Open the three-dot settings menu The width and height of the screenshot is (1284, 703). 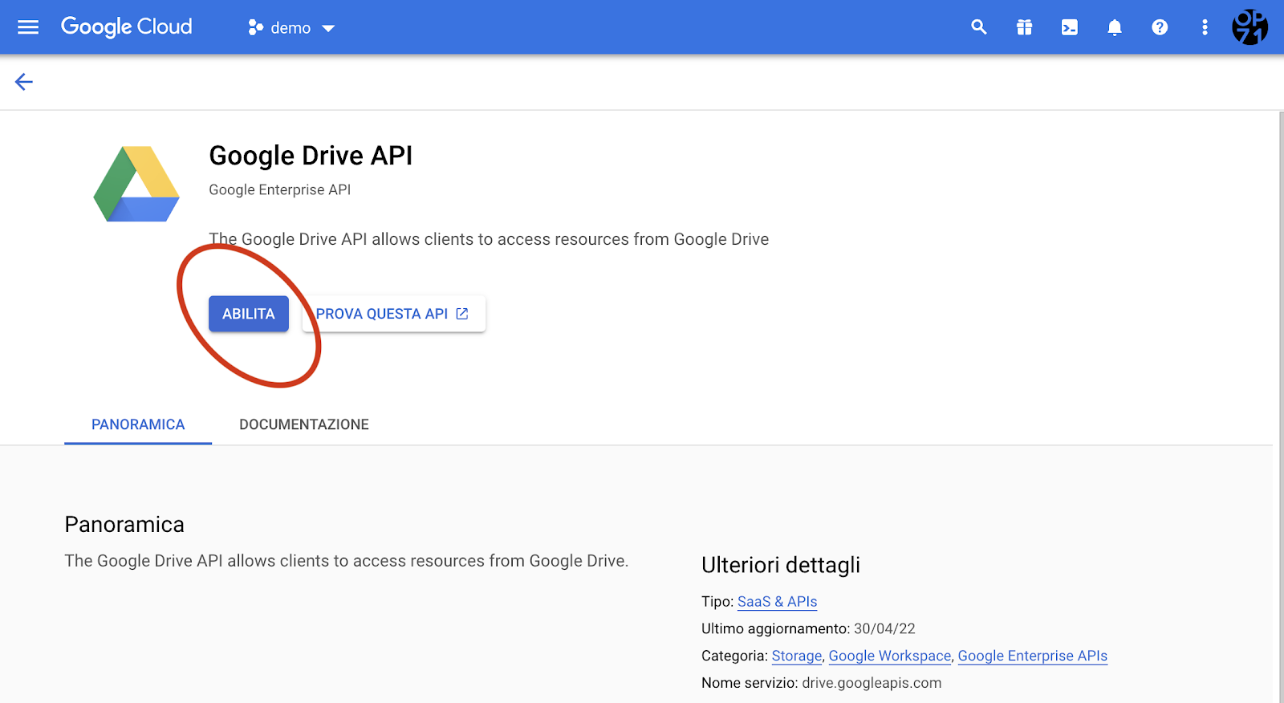tap(1205, 27)
